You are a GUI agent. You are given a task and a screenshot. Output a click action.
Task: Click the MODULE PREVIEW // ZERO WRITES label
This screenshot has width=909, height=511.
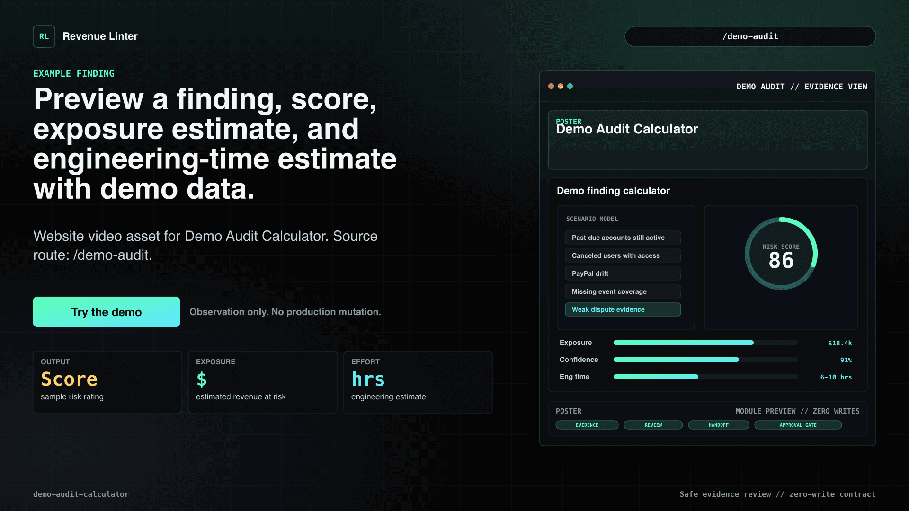797,411
